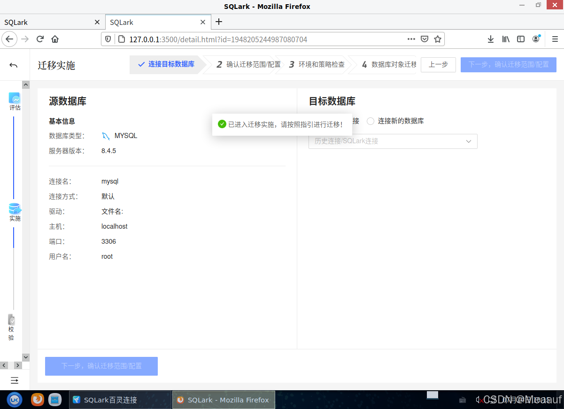
Task: Go to Firefox home page
Action: point(55,39)
